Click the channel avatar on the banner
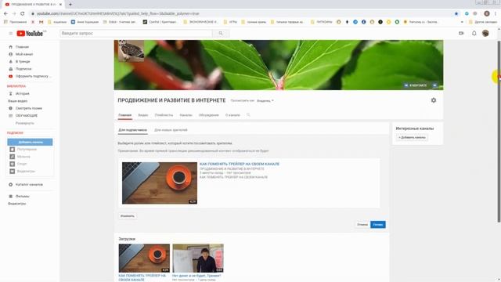 (x=131, y=50)
